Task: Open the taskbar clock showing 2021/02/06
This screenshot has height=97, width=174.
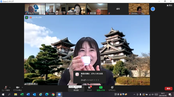Action: click(163, 95)
